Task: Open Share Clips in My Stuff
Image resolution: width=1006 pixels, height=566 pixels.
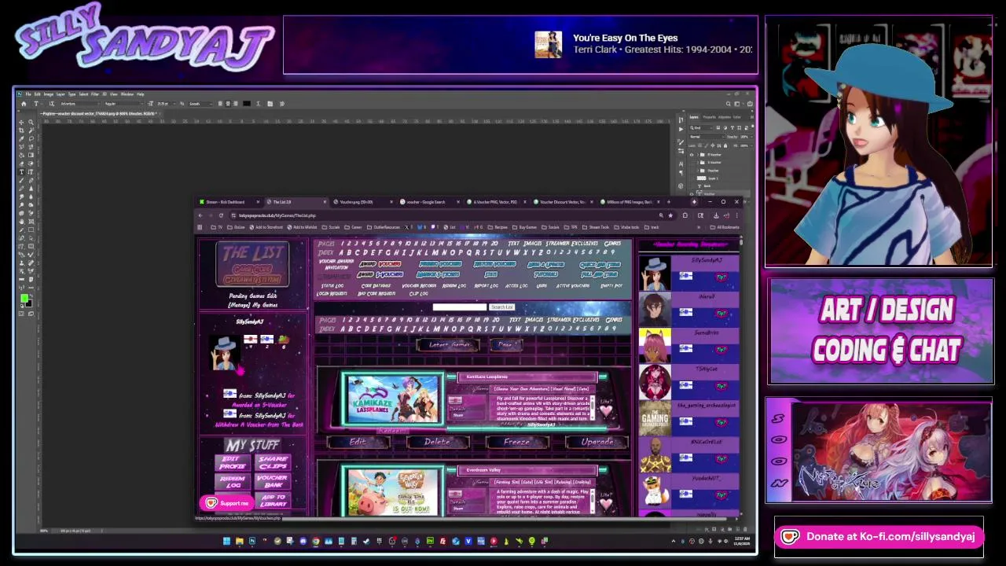Action: (273, 463)
